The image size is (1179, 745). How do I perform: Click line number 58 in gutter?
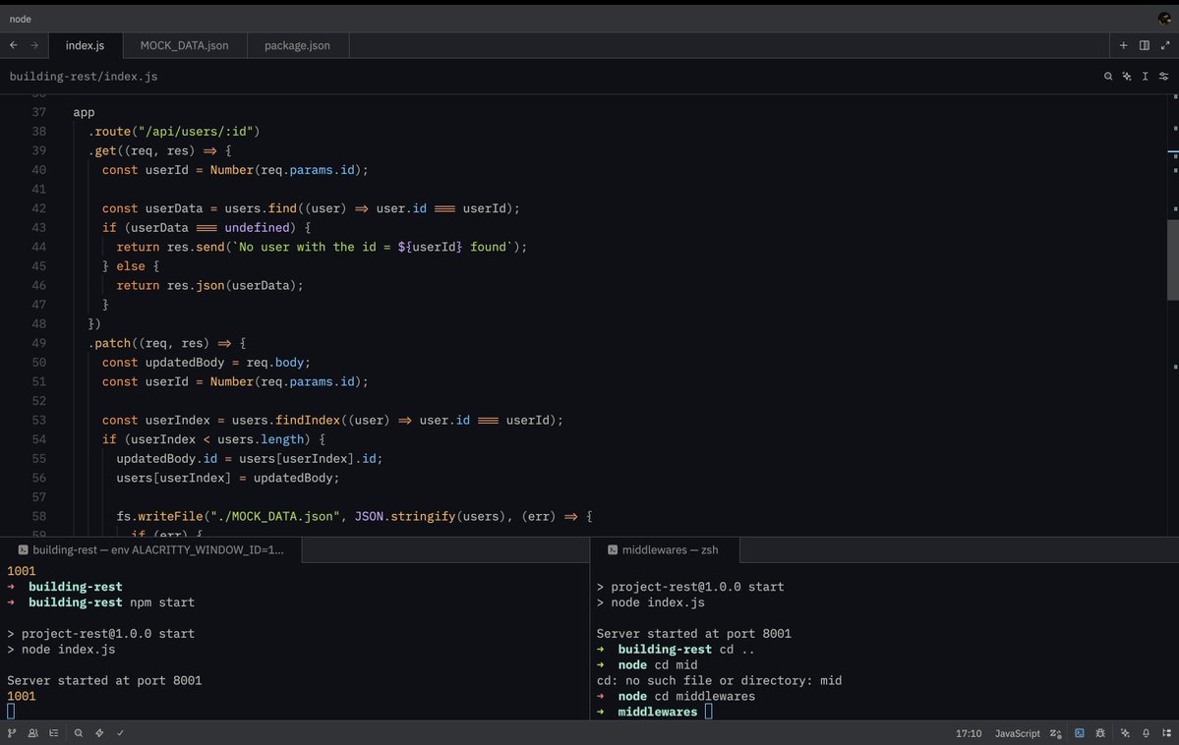(x=38, y=516)
